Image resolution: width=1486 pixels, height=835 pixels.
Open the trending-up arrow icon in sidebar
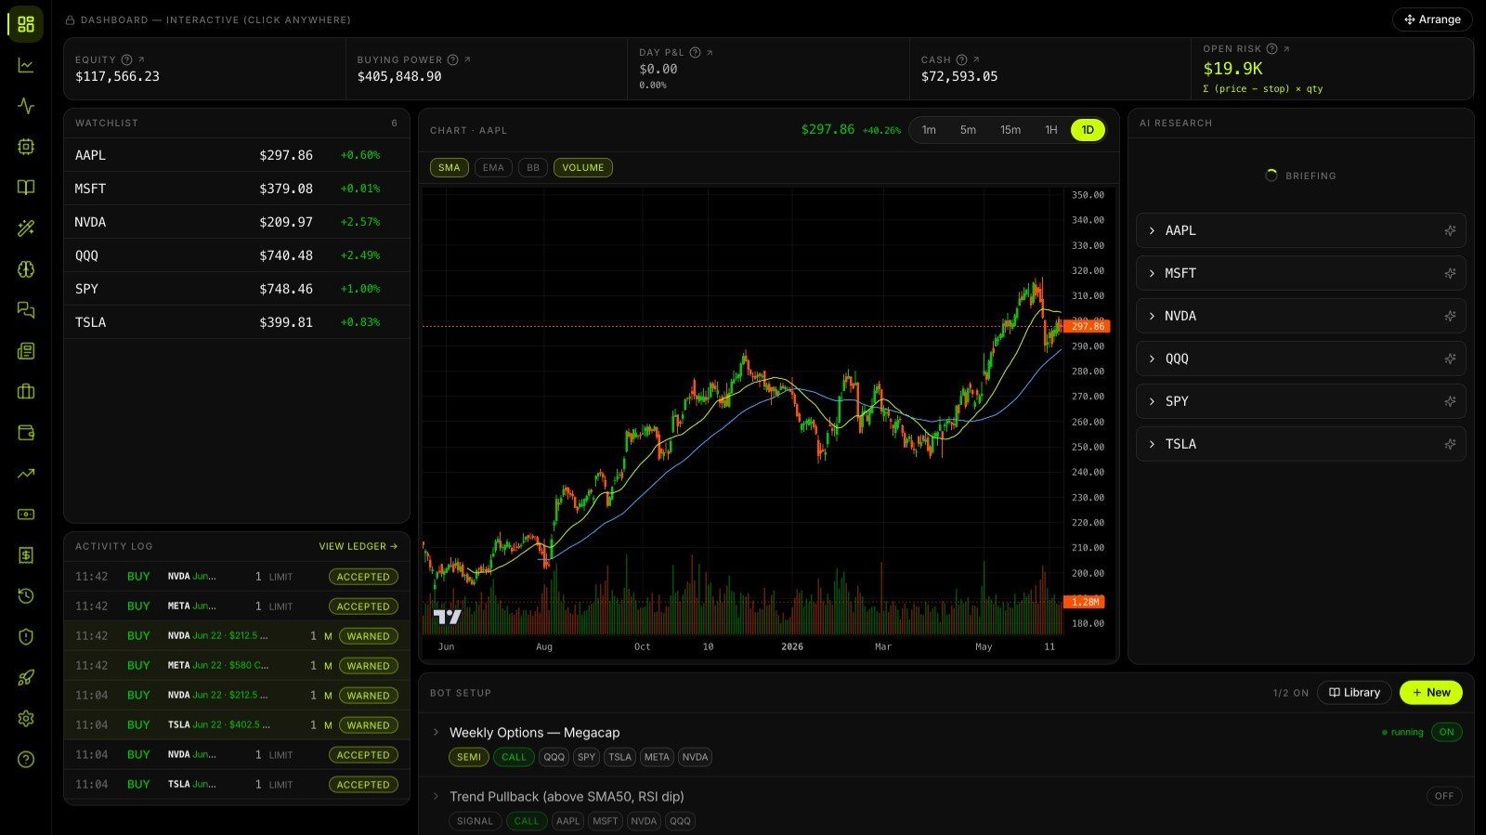point(26,474)
